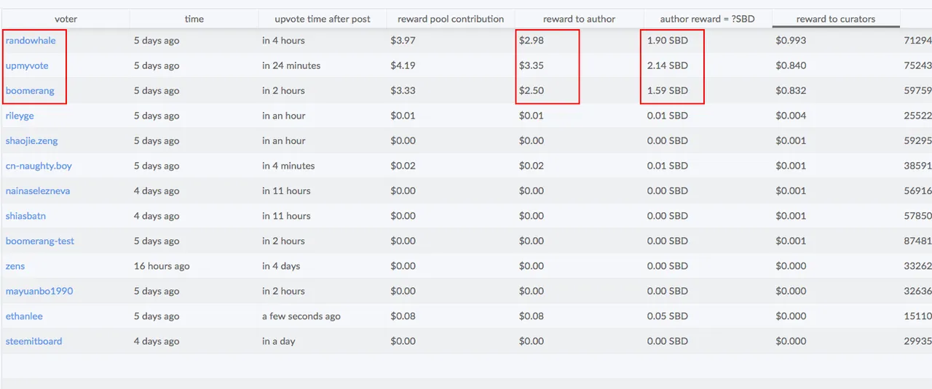This screenshot has height=389, width=932.
Task: Open shiasbatn voter profile link
Action: [x=25, y=216]
